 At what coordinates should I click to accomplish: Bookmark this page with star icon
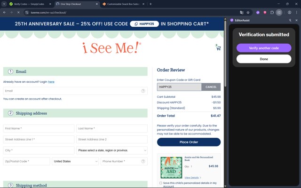248,13
